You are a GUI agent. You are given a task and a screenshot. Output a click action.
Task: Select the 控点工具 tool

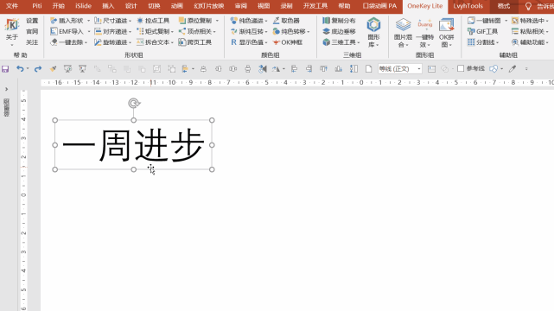(153, 21)
